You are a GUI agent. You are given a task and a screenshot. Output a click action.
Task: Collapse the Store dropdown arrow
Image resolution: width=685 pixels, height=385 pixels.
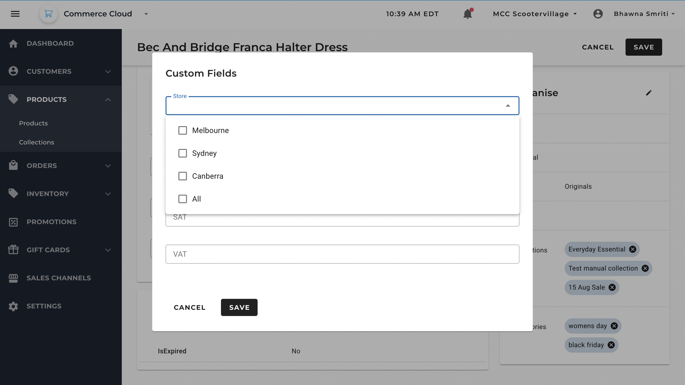(x=508, y=105)
